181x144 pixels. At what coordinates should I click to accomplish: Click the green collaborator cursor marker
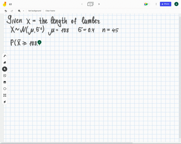tap(40, 43)
